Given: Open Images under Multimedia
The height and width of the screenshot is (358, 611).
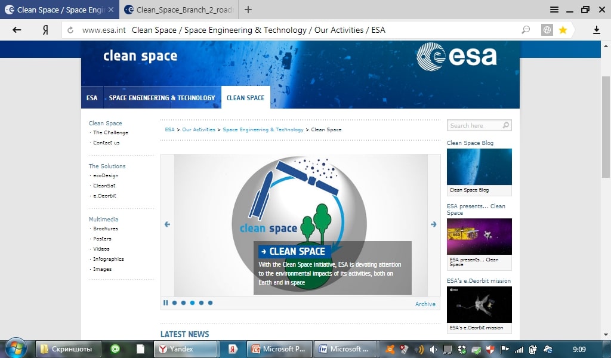Looking at the screenshot, I should [102, 269].
